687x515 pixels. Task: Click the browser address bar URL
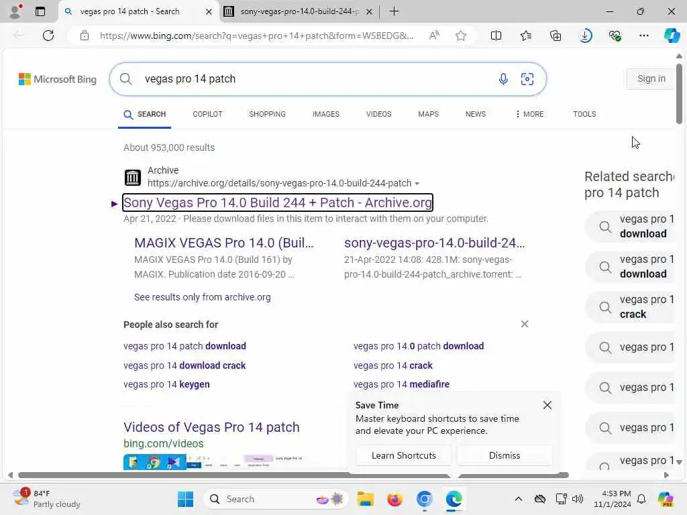[256, 36]
